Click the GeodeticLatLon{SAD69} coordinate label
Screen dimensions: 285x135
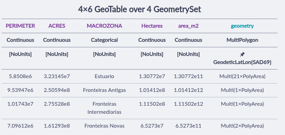coord(242,63)
